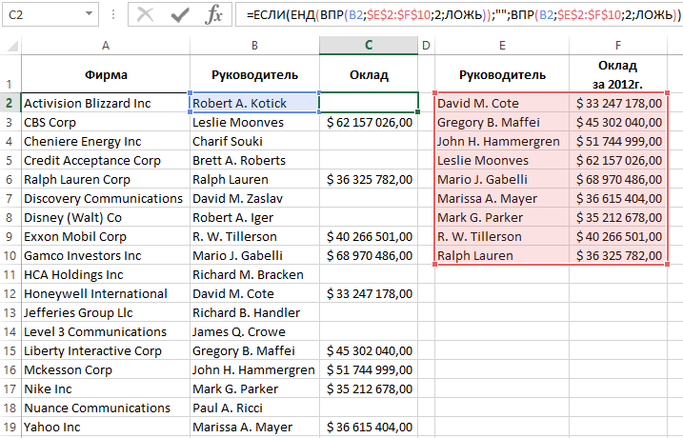Select the $ 68 970 486,00 cell in column F

(617, 179)
